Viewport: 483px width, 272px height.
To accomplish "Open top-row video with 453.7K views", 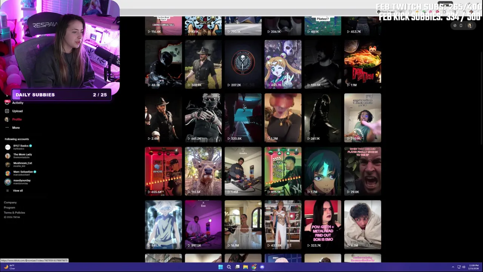I will tap(363, 26).
